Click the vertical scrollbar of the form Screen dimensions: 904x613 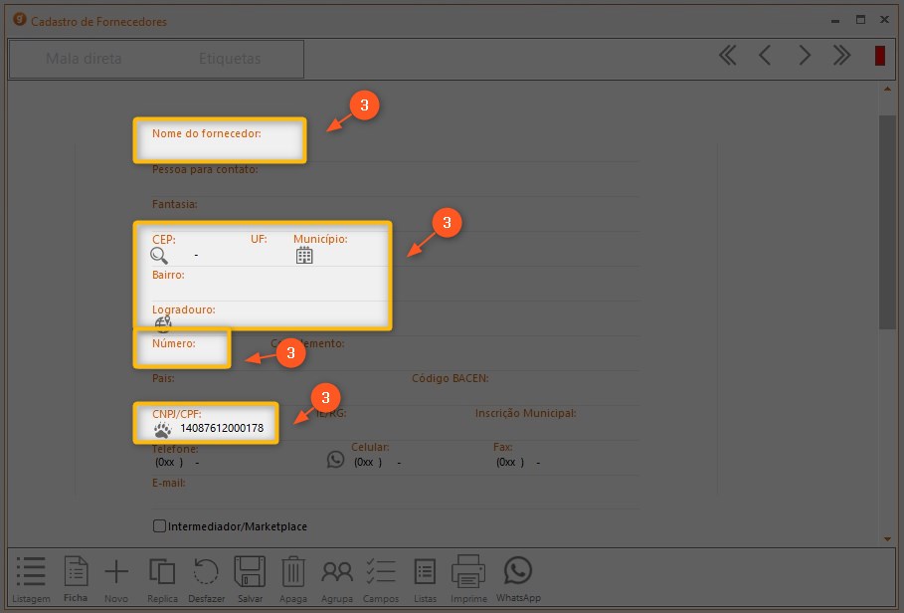tap(887, 219)
